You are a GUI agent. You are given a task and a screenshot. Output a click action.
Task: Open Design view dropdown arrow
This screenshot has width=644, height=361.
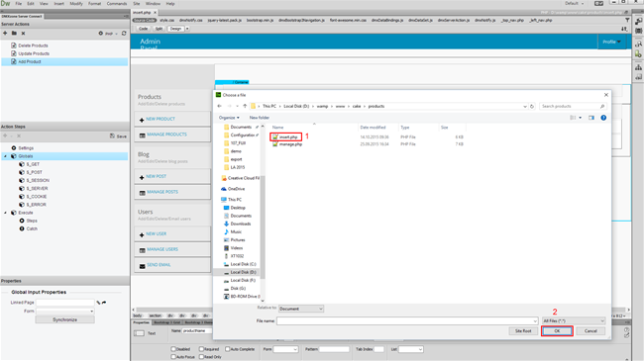point(187,29)
